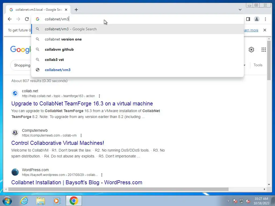Open more options for WordPress.com result
The height and width of the screenshot is (206, 275).
point(102,175)
